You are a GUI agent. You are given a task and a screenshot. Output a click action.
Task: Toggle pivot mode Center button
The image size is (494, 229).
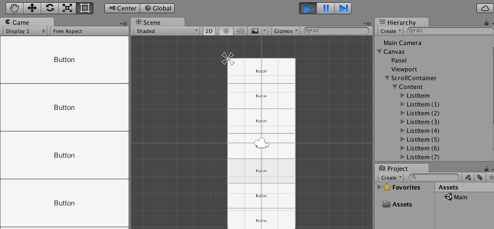[x=122, y=8]
